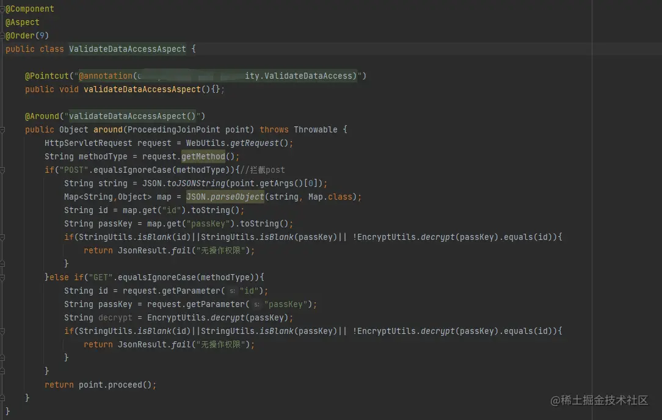Click the greyed decrypt variable name
Image resolution: width=662 pixels, height=420 pixels.
pyautogui.click(x=115, y=318)
